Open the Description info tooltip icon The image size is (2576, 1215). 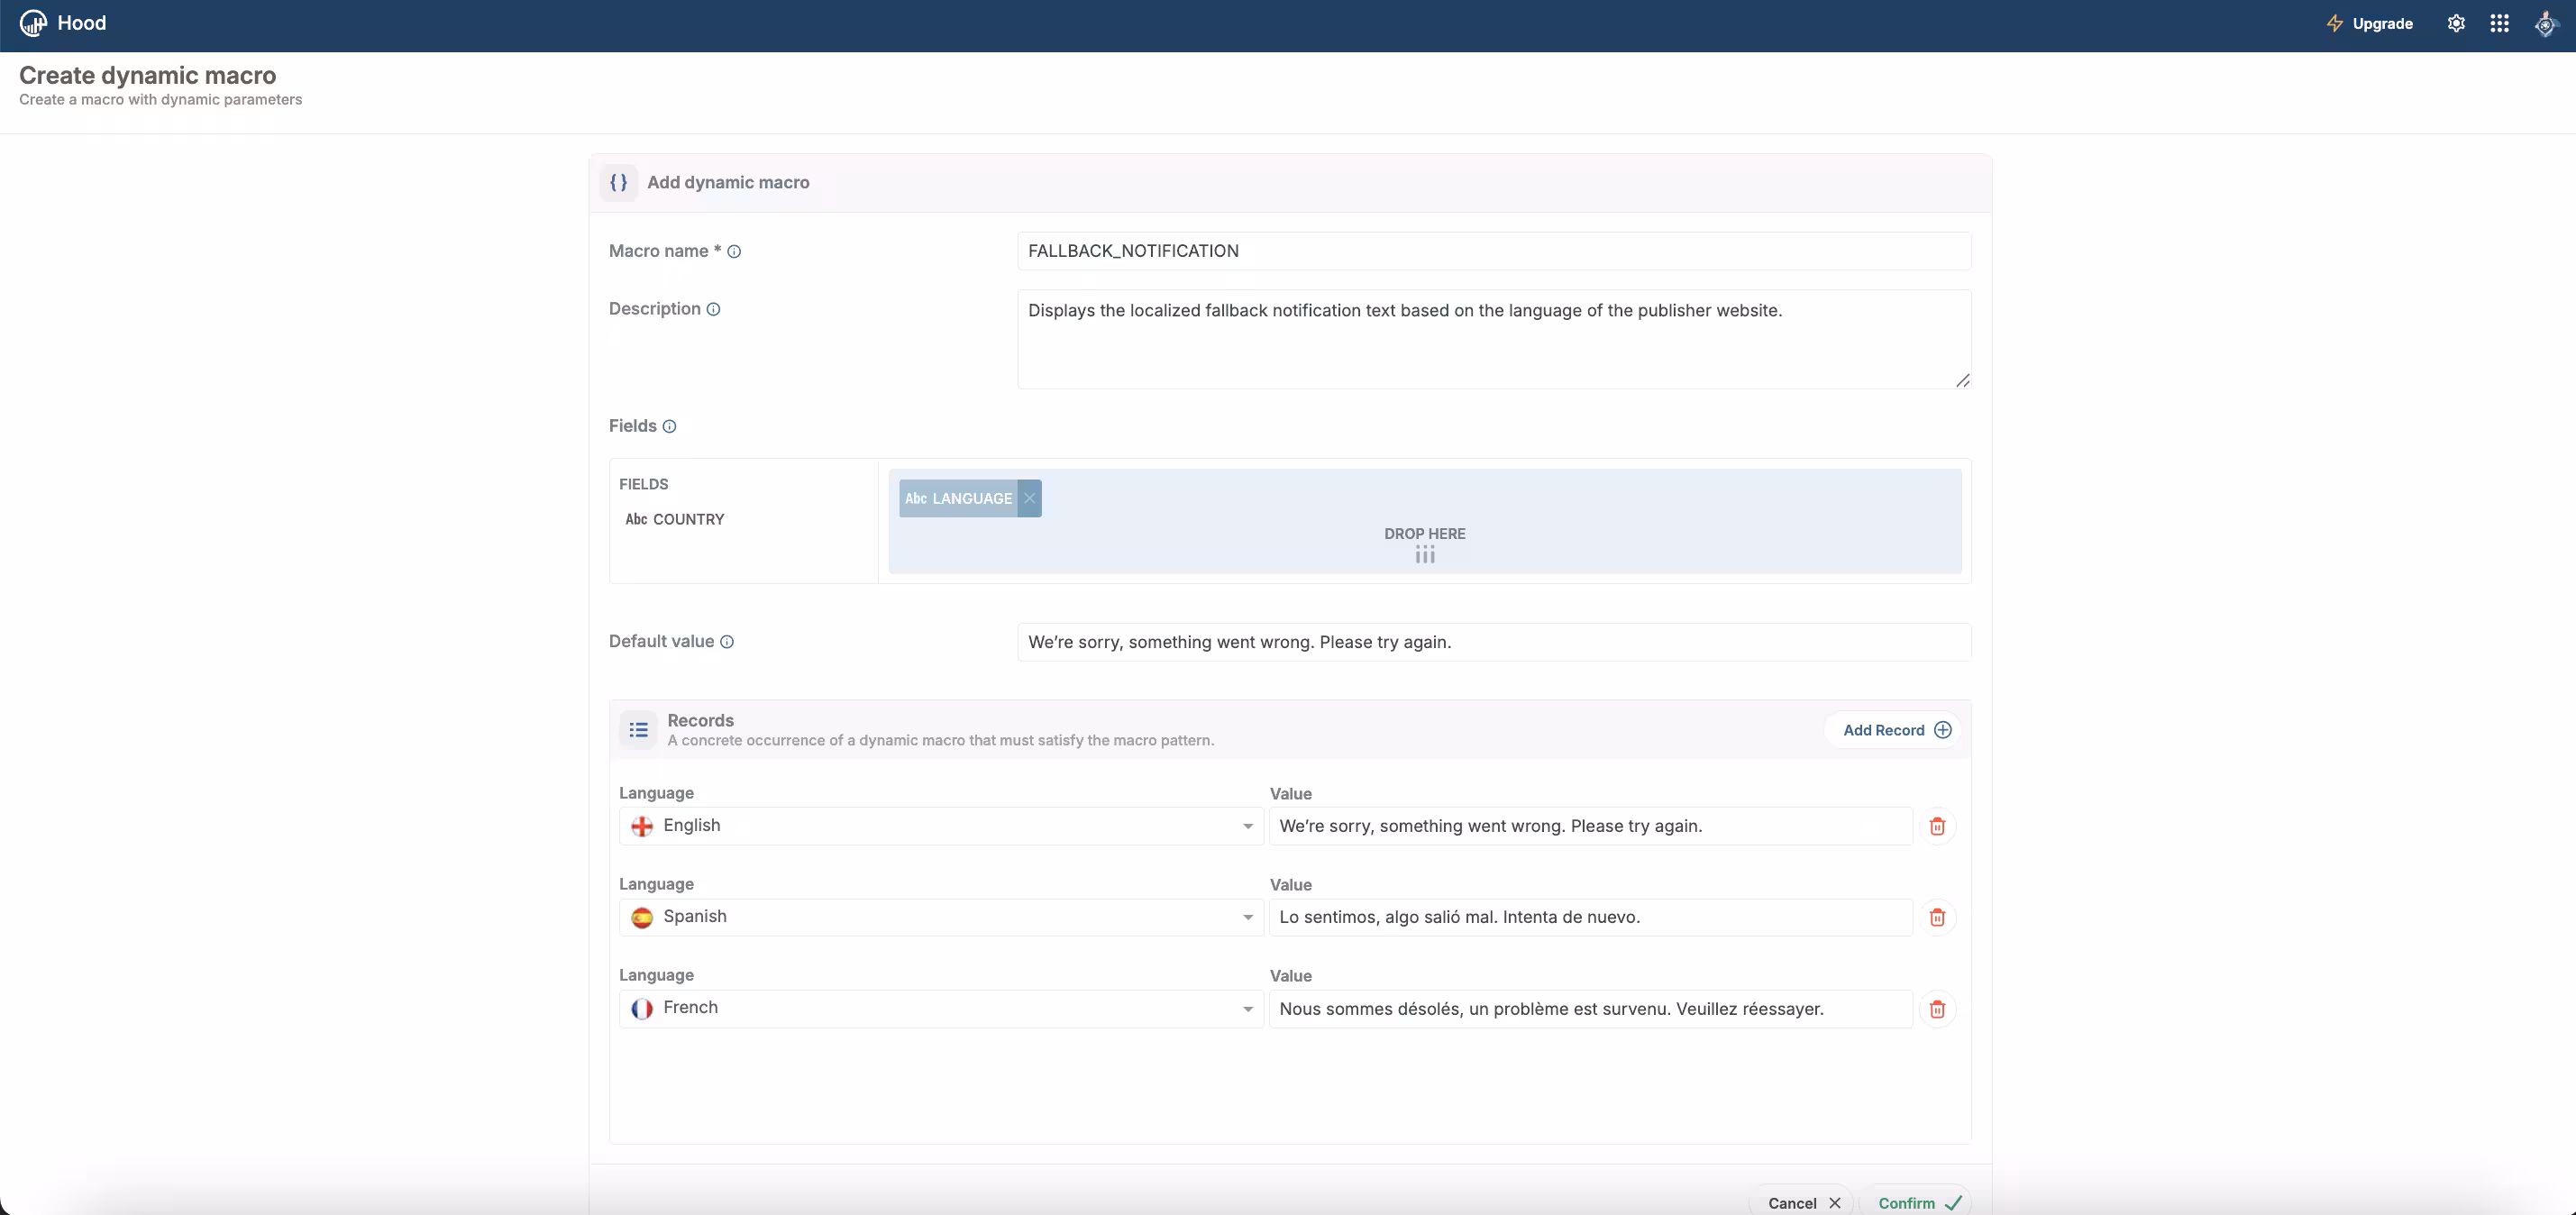click(712, 309)
